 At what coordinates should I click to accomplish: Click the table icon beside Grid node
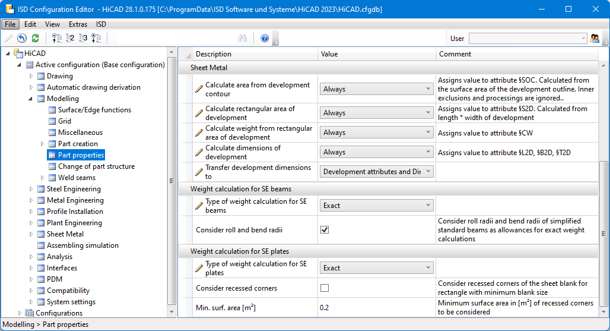click(x=52, y=121)
